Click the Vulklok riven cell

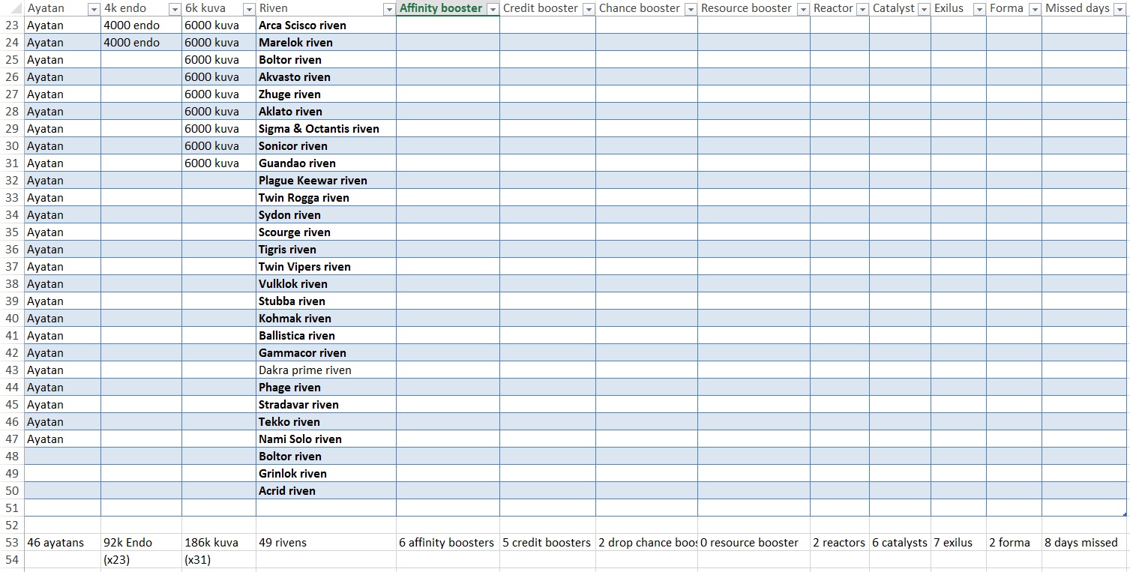tap(326, 283)
